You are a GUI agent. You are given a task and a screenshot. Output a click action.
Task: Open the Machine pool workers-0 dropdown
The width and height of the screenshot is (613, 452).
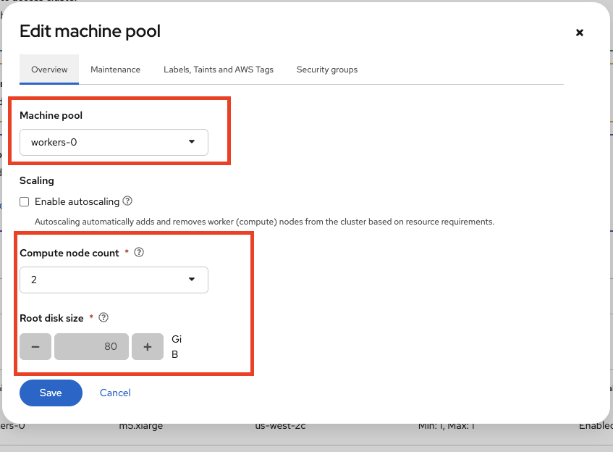coord(114,142)
